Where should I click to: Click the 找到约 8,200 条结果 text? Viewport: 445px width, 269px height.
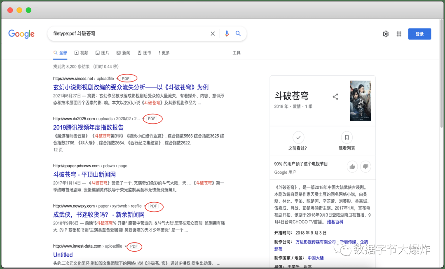pos(71,67)
